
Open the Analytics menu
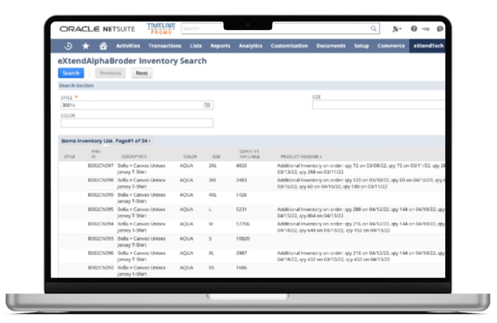[x=251, y=46]
